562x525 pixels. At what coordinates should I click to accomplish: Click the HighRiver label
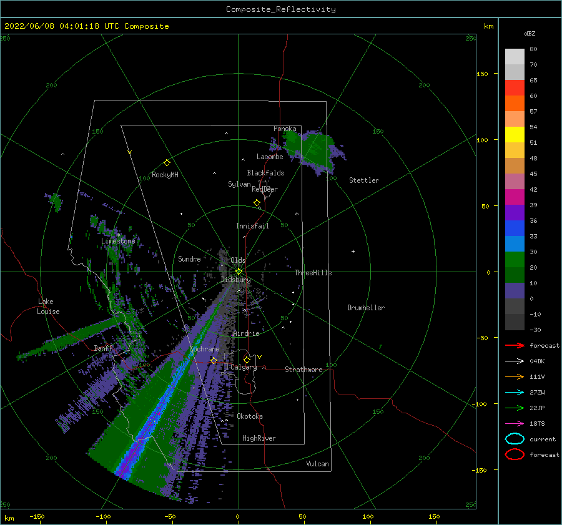(259, 438)
